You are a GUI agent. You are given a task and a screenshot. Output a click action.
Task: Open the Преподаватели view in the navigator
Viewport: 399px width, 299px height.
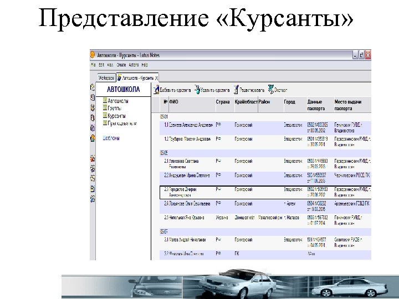120,123
